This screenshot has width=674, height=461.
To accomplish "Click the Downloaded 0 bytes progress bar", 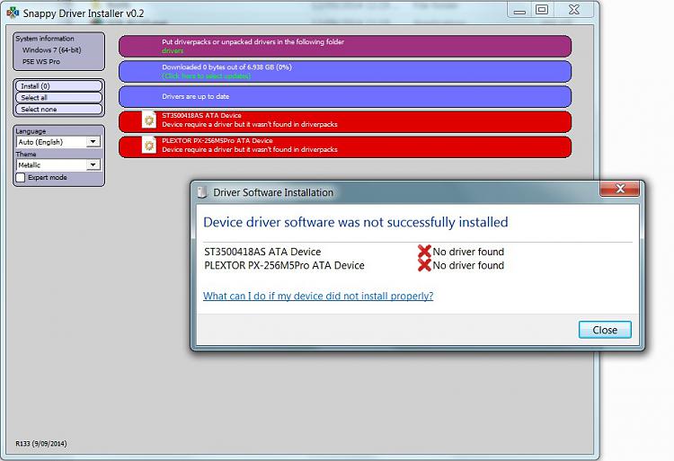I will 345,71.
